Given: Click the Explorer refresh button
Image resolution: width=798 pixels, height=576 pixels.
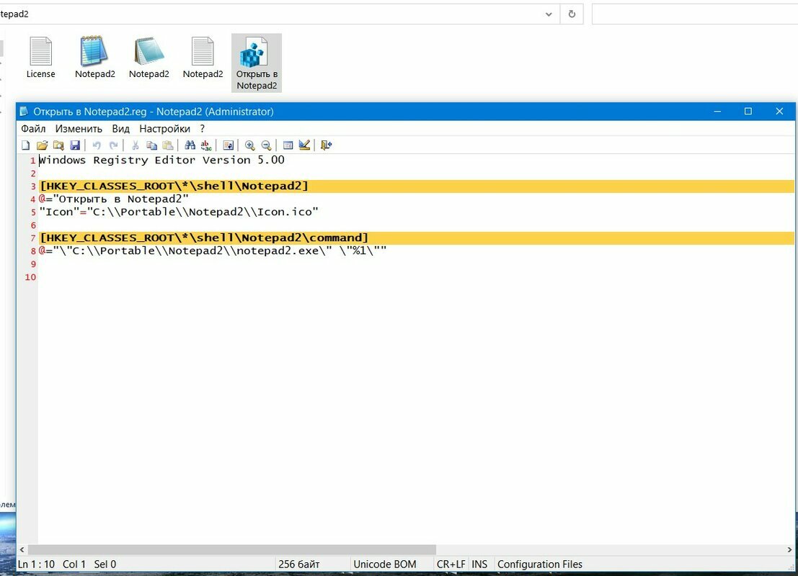Looking at the screenshot, I should tap(572, 14).
